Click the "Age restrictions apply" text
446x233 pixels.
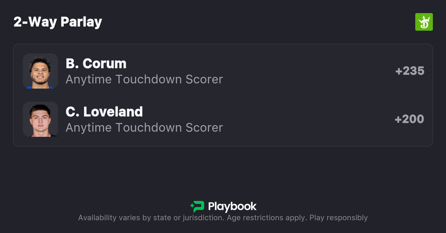[266, 218]
